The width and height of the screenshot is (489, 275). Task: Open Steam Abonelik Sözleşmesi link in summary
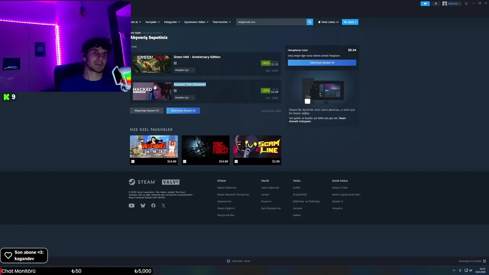[x=317, y=120]
